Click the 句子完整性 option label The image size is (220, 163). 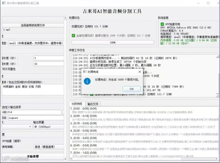9,69
